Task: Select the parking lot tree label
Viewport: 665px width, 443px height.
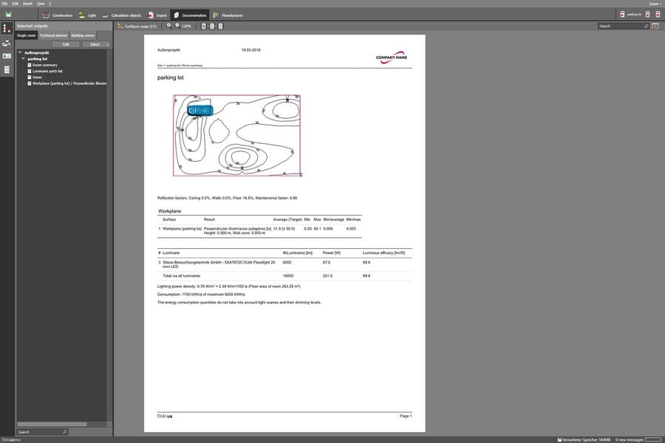Action: pos(38,59)
